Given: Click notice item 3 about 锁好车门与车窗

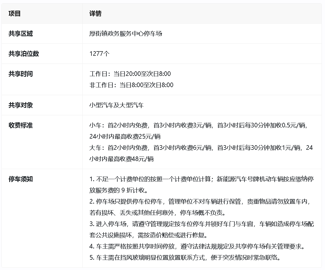Looking at the screenshot, I should [x=201, y=224].
